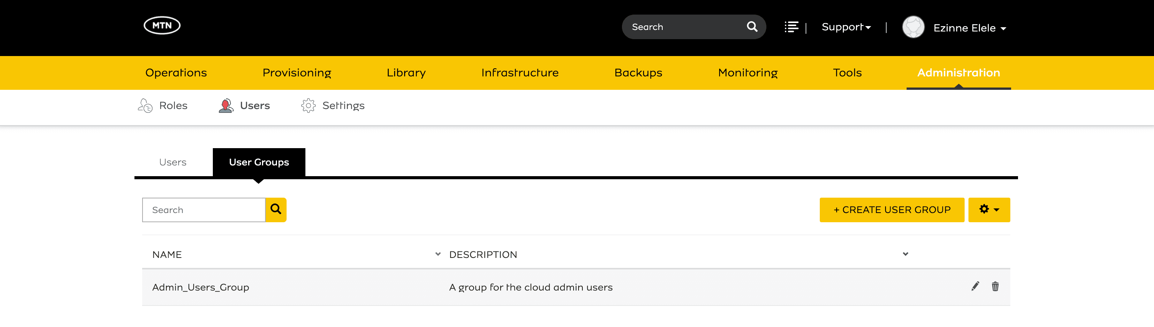Open the Users section link
This screenshot has height=327, width=1154.
pyautogui.click(x=254, y=106)
